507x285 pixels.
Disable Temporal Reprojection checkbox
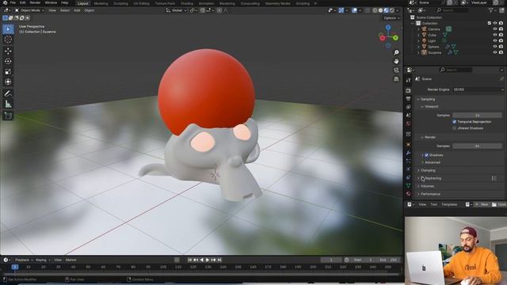coord(454,122)
